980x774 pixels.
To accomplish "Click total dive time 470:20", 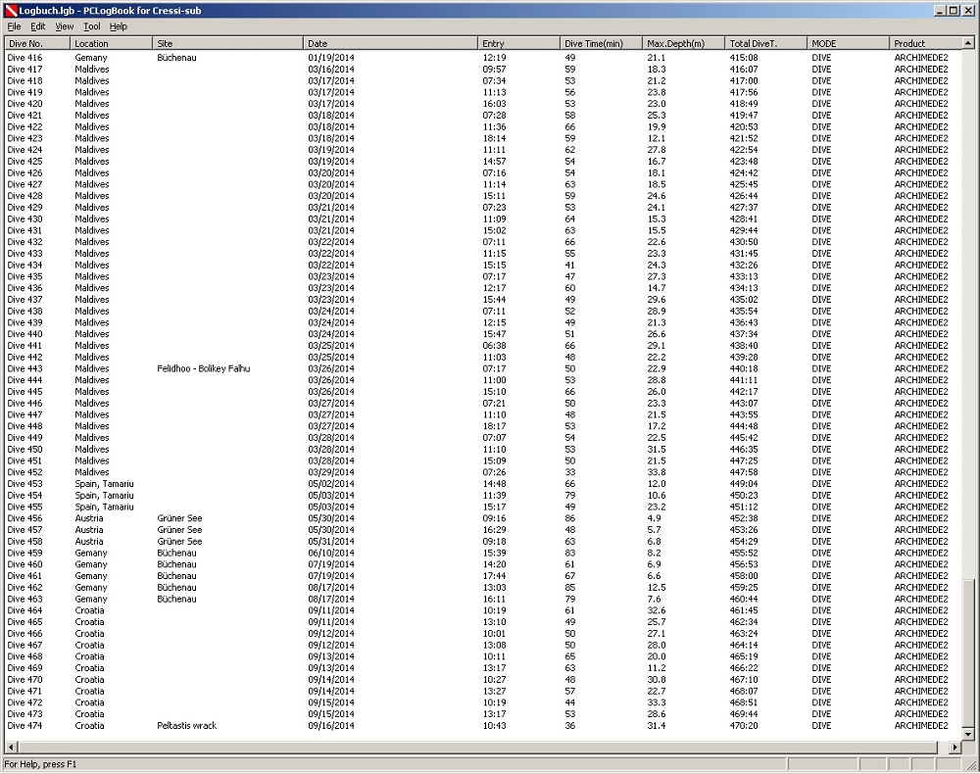I will [744, 725].
